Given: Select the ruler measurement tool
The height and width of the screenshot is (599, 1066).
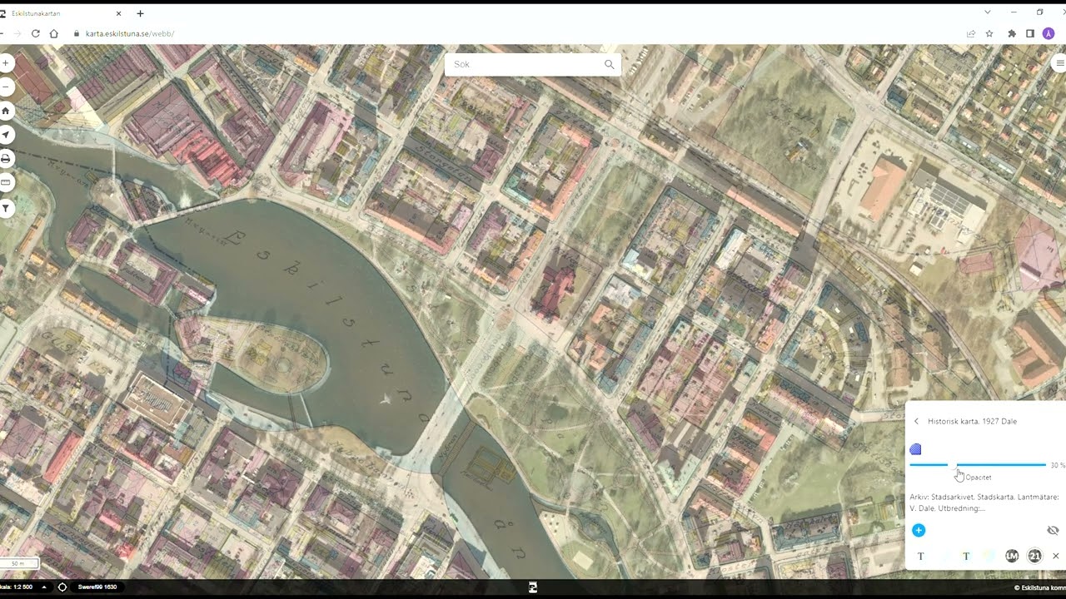Looking at the screenshot, I should tap(6, 183).
